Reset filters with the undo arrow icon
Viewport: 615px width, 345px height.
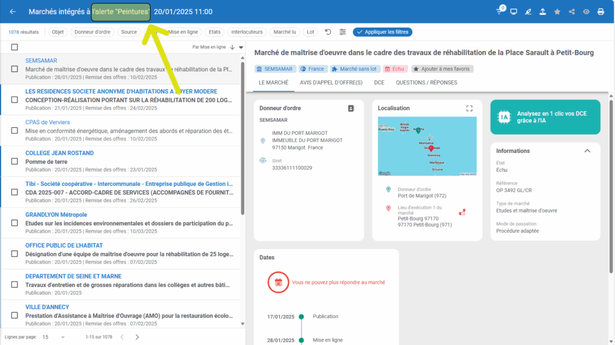(x=328, y=32)
